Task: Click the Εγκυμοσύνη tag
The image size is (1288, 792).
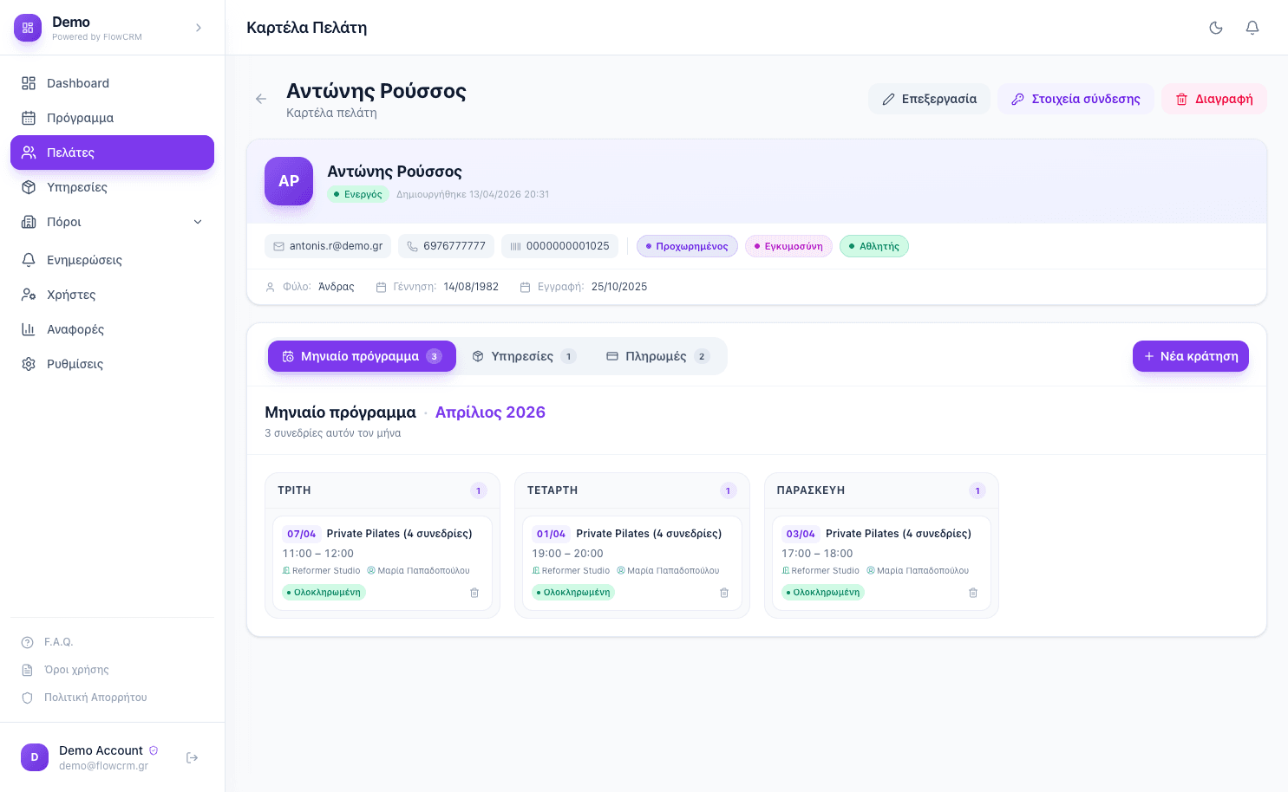Action: tap(788, 246)
